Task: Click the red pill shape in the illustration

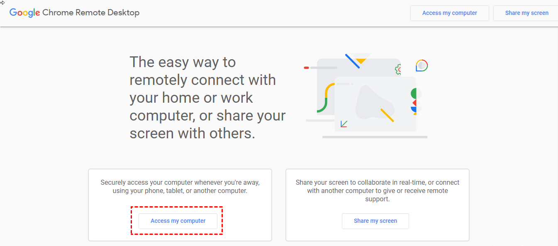Action: [x=307, y=68]
